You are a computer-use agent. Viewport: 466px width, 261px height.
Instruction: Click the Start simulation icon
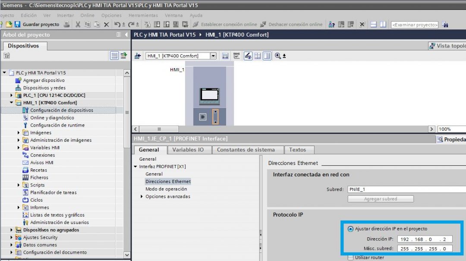coord(176,24)
